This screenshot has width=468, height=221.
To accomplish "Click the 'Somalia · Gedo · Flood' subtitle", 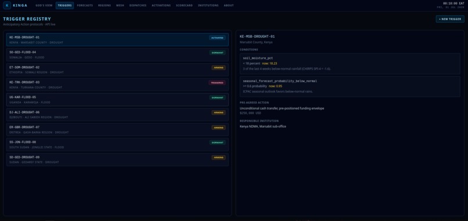I will point(27,57).
